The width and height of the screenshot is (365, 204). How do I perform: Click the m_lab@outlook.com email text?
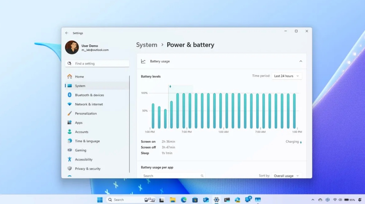pyautogui.click(x=95, y=50)
